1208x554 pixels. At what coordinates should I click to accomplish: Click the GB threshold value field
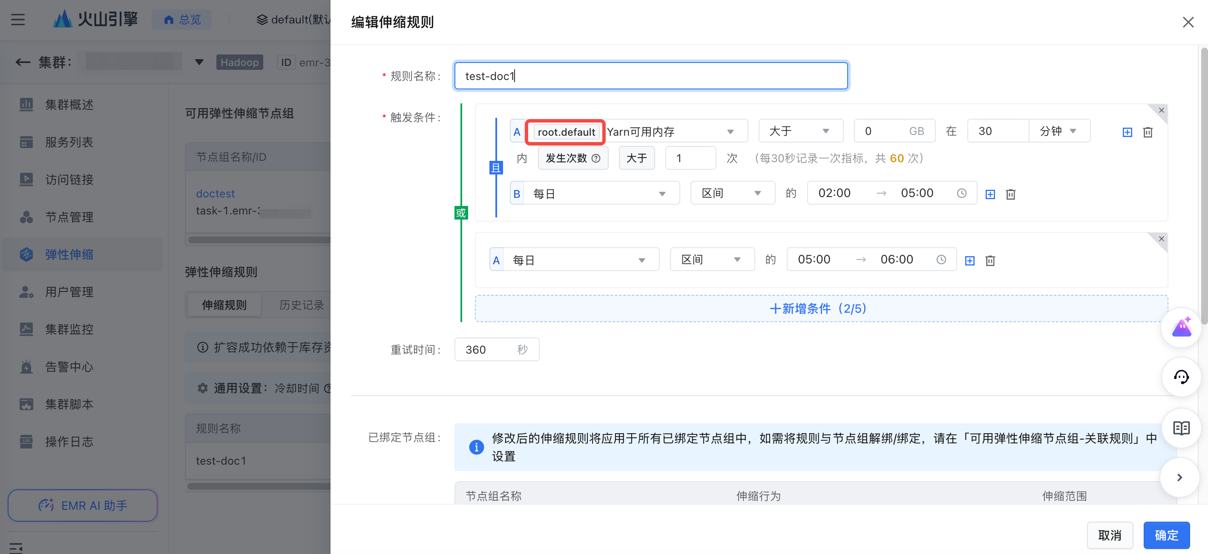point(894,131)
